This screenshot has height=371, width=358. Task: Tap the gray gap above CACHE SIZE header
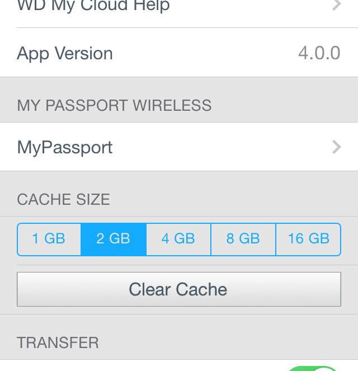[179, 181]
